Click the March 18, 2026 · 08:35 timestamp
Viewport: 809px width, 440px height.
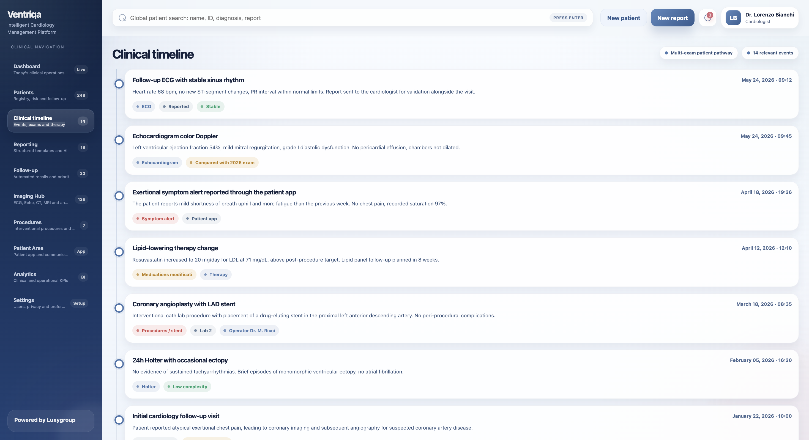point(764,304)
